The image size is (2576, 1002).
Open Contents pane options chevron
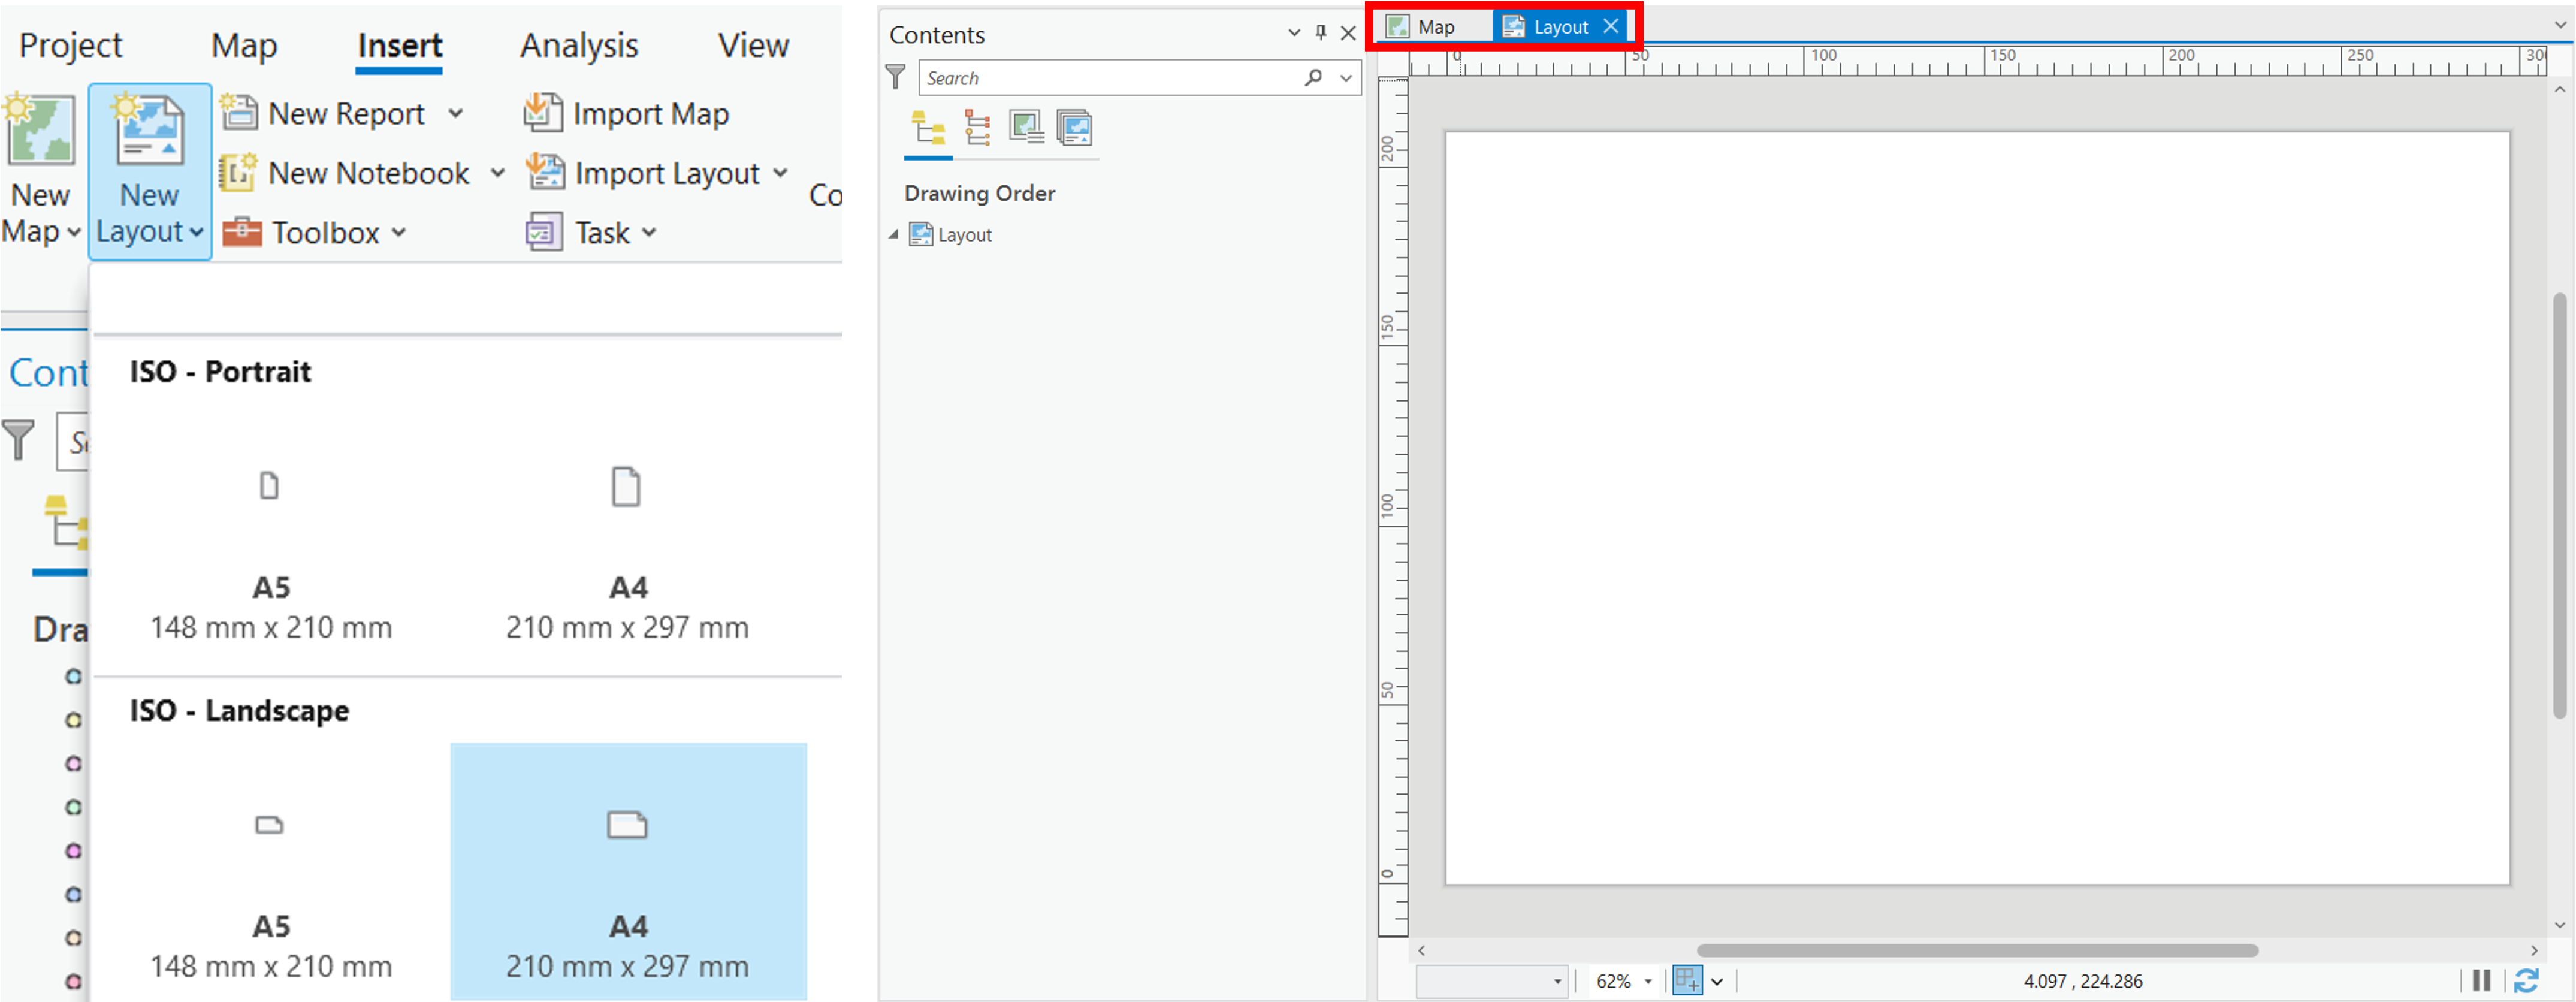click(x=1294, y=33)
